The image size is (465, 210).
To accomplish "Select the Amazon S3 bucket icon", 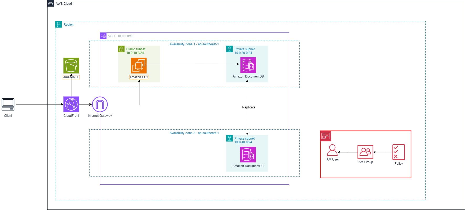I will [71, 65].
